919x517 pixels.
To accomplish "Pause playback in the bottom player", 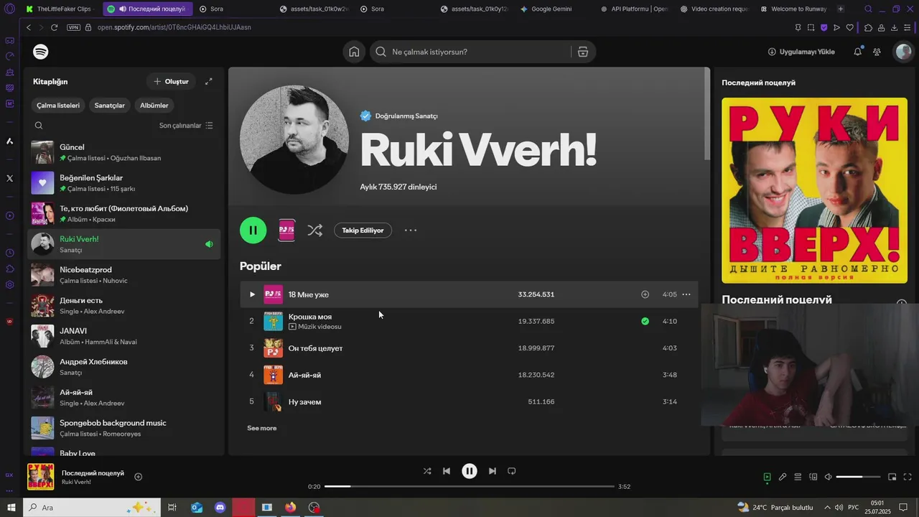I will coord(469,471).
